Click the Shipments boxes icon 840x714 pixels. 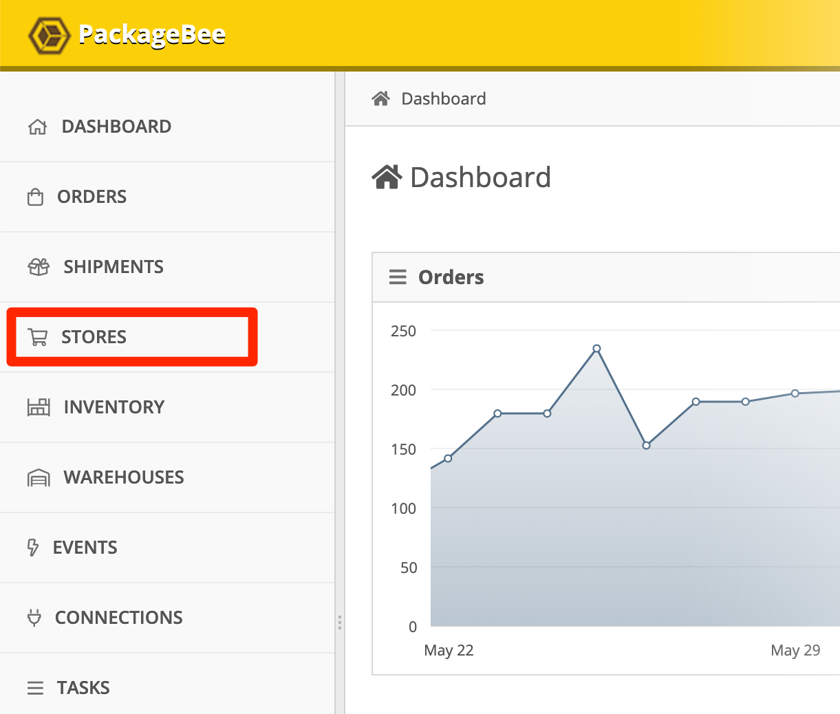[x=39, y=267]
